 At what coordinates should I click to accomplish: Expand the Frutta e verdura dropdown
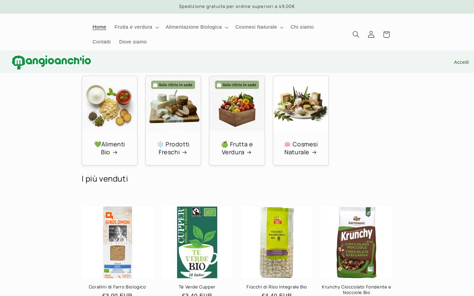coord(137,27)
